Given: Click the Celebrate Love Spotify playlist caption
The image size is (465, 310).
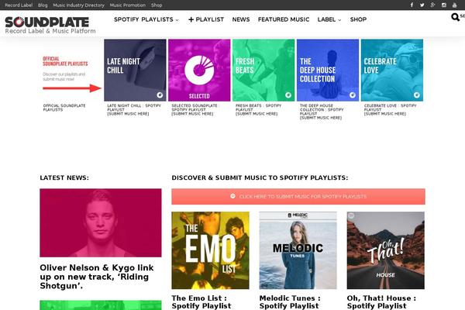Looking at the screenshot, I should point(391,110).
